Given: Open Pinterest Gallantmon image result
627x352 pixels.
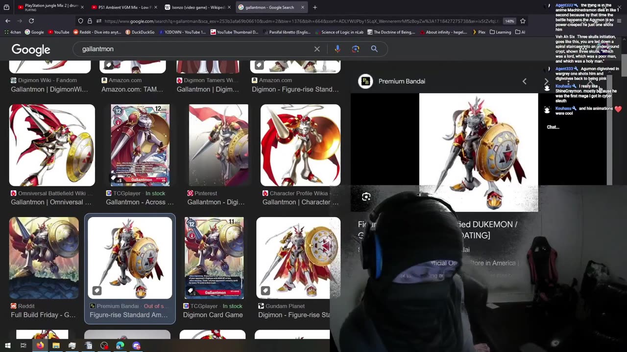Looking at the screenshot, I should point(218,145).
